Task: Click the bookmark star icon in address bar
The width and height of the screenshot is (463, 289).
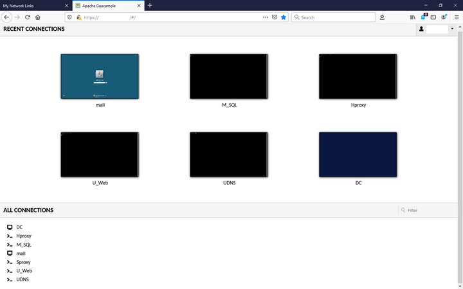Action: pos(284,17)
